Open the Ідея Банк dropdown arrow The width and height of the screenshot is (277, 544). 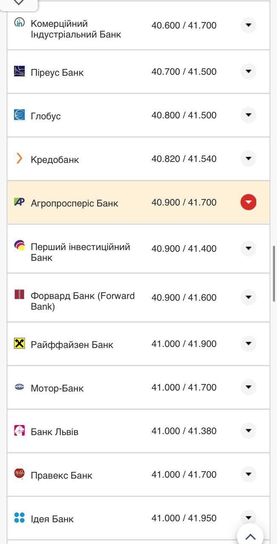(x=248, y=518)
